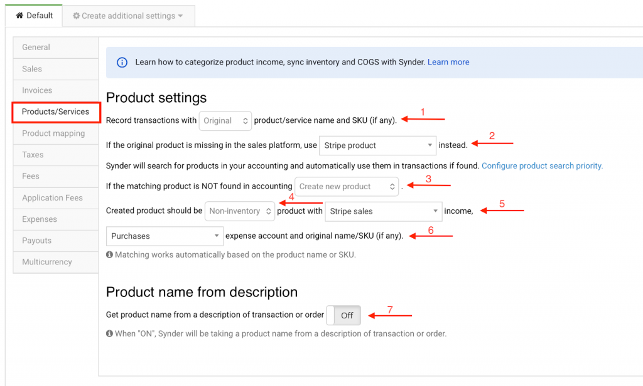The width and height of the screenshot is (643, 386).
Task: Open Configure product search priority link
Action: (542, 166)
